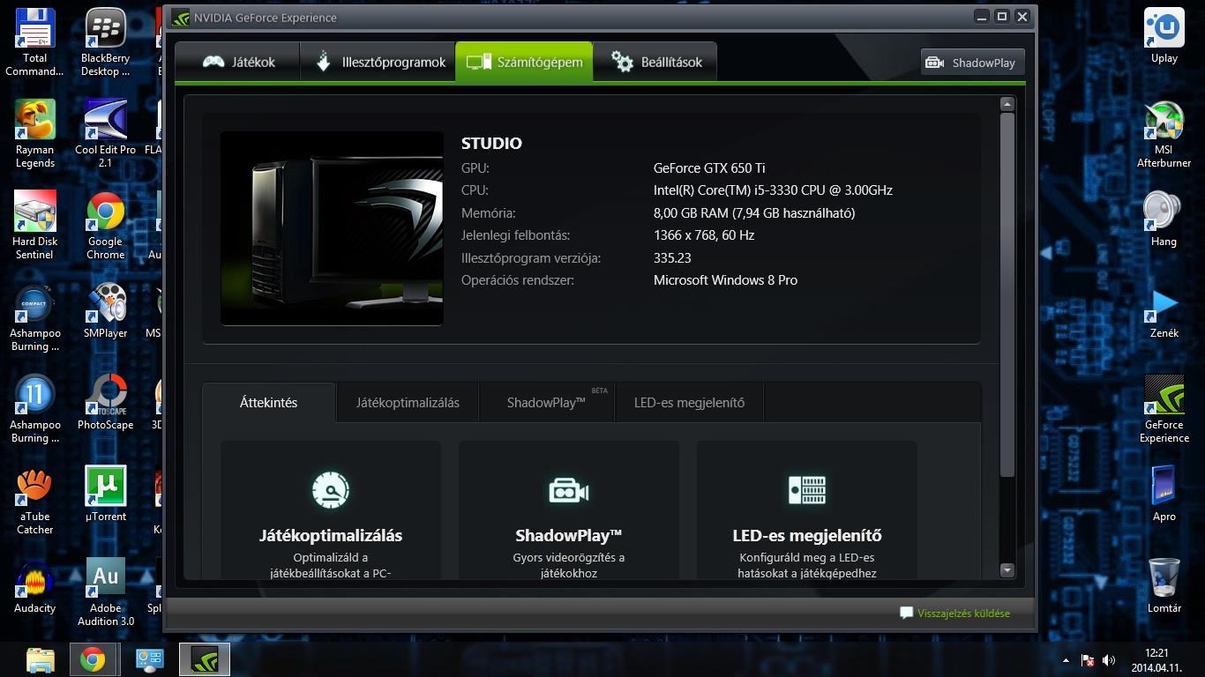The width and height of the screenshot is (1205, 677).
Task: Open the LED-es megjelenítő sub-tab
Action: pos(689,403)
